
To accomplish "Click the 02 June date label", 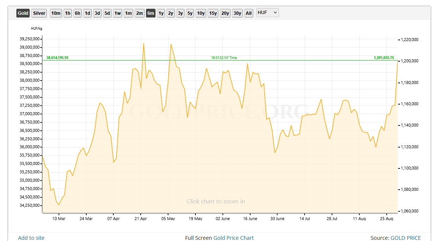I will click(222, 219).
